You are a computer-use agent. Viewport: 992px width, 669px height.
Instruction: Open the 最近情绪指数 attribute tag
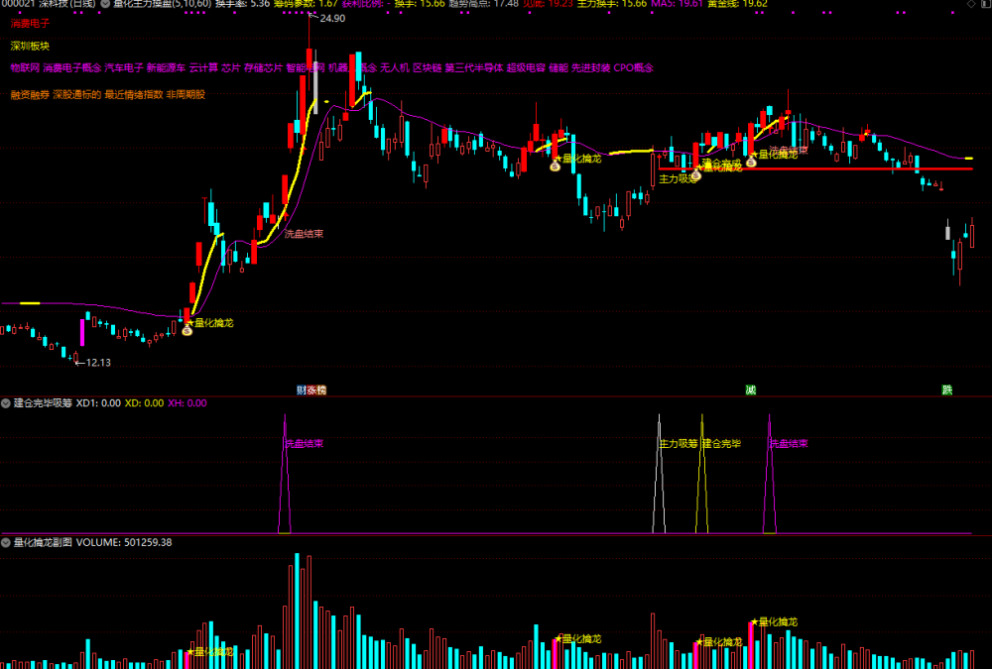pos(134,95)
